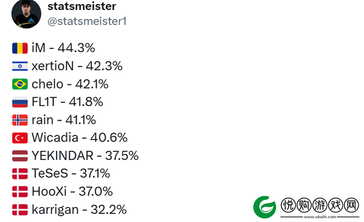Select the Turkish flag beside Wicadia

[20, 138]
